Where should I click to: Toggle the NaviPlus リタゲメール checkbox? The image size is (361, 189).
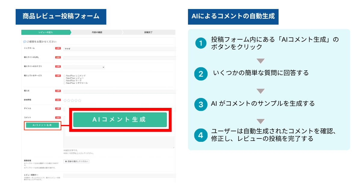pyautogui.click(x=64, y=83)
